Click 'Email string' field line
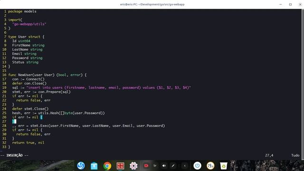 click(24, 54)
